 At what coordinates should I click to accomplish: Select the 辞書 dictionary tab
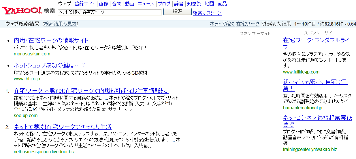point(179,4)
